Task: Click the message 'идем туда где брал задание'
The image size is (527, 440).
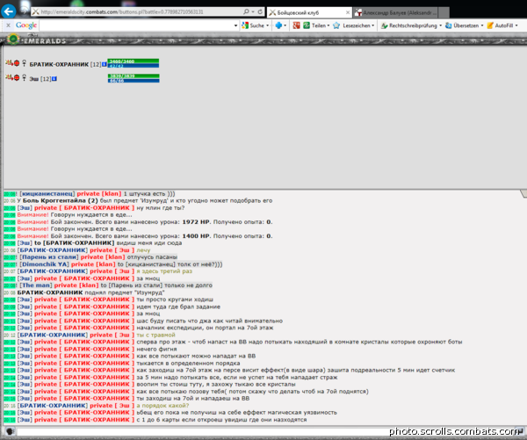Action: point(178,307)
